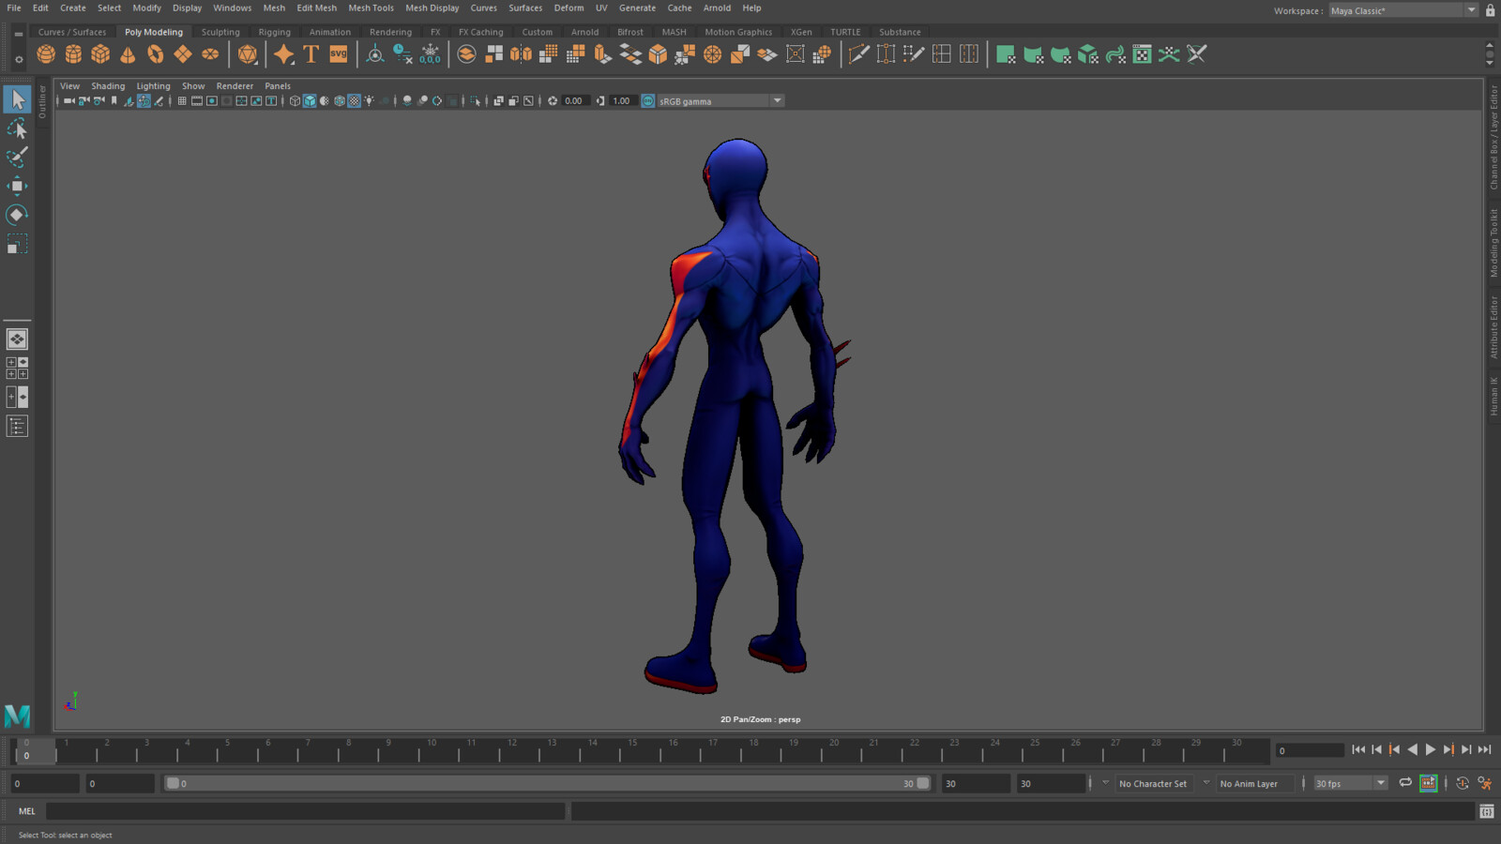Screen dimensions: 1501x844
Task: Expand the No Anim Layer arrow
Action: pos(1206,783)
